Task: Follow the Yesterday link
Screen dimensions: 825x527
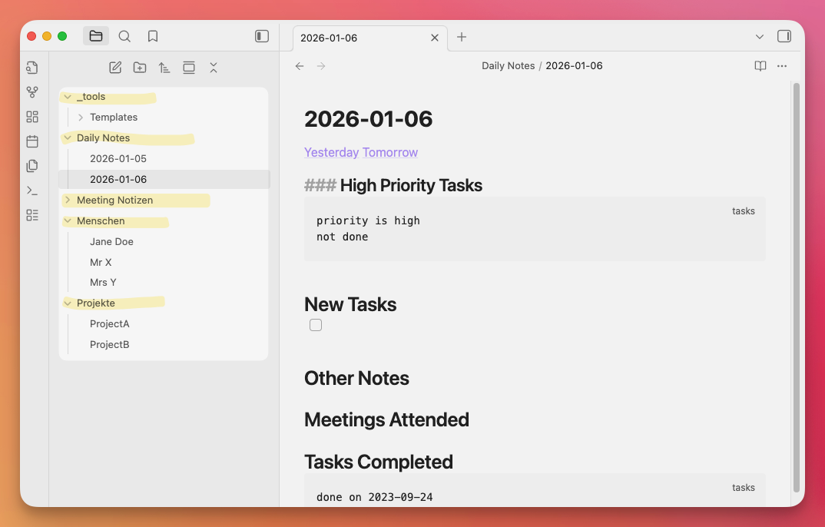Action: click(331, 152)
